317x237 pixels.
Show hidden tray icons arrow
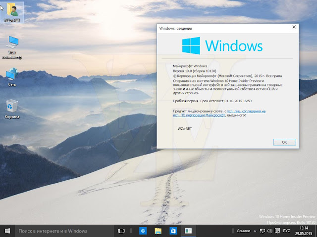pyautogui.click(x=255, y=231)
